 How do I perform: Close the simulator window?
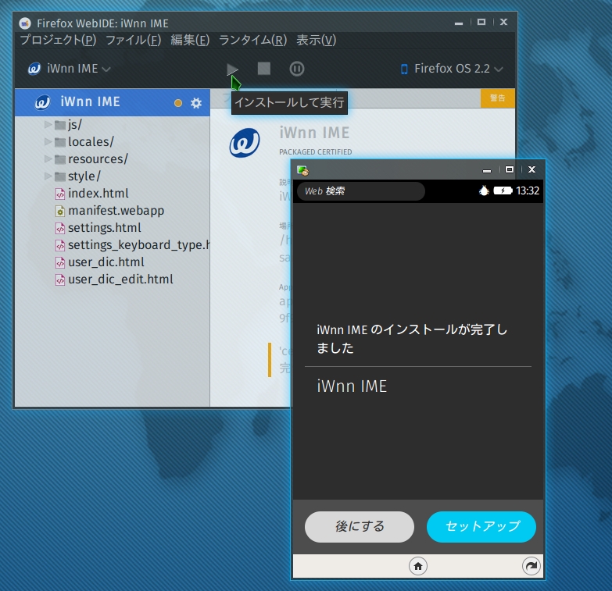(x=531, y=169)
